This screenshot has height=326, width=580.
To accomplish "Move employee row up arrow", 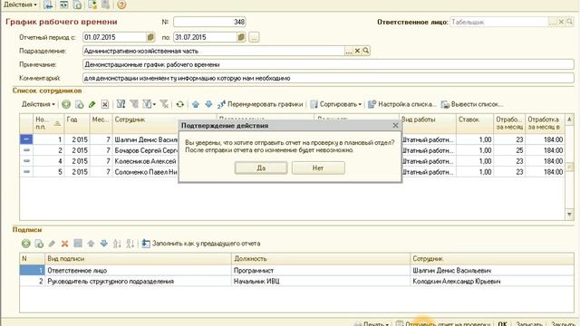I will coord(196,105).
